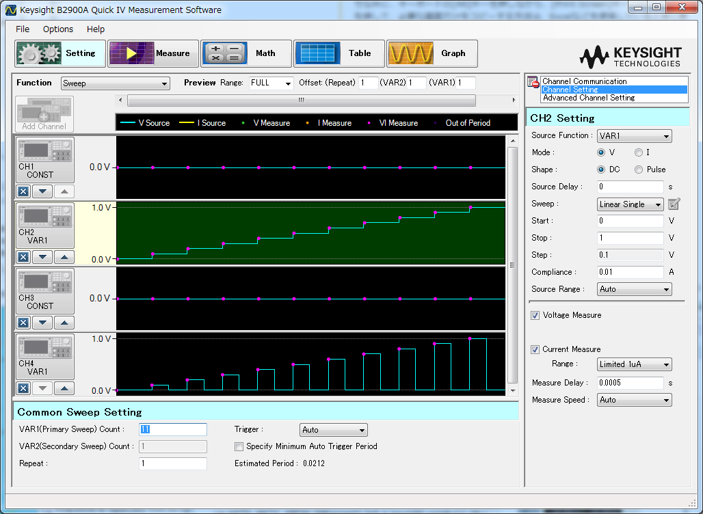Open the Math view

pyautogui.click(x=247, y=53)
